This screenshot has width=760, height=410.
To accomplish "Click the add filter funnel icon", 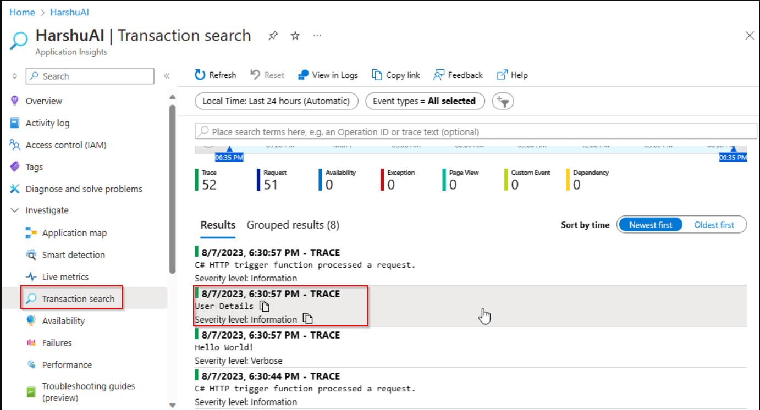I will 503,101.
